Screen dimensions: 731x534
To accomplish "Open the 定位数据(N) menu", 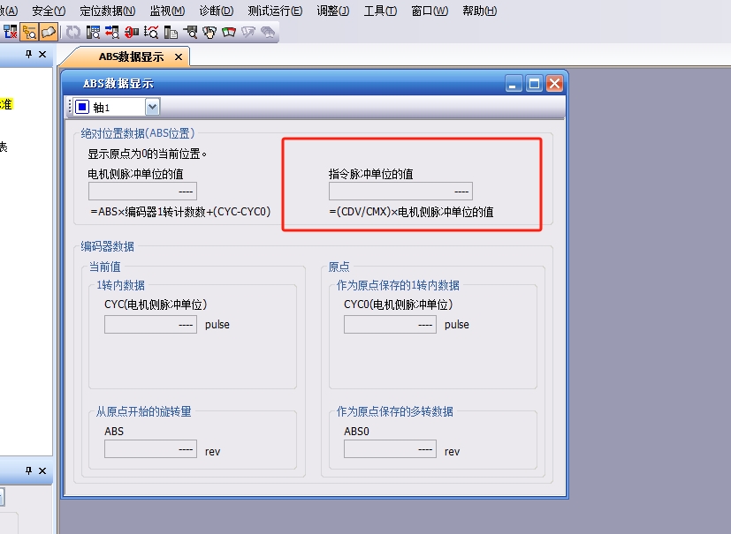I will (x=107, y=11).
